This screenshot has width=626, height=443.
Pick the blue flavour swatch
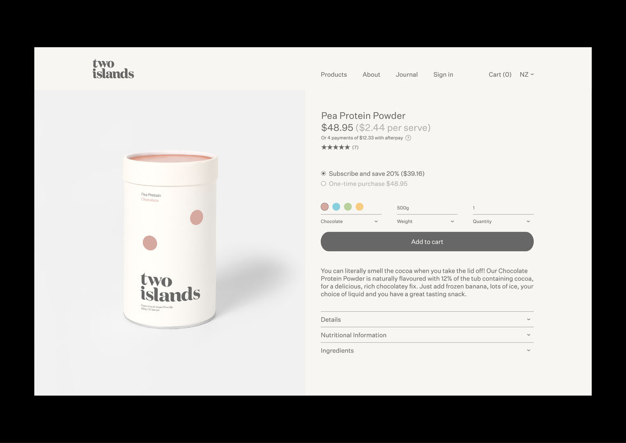(336, 206)
